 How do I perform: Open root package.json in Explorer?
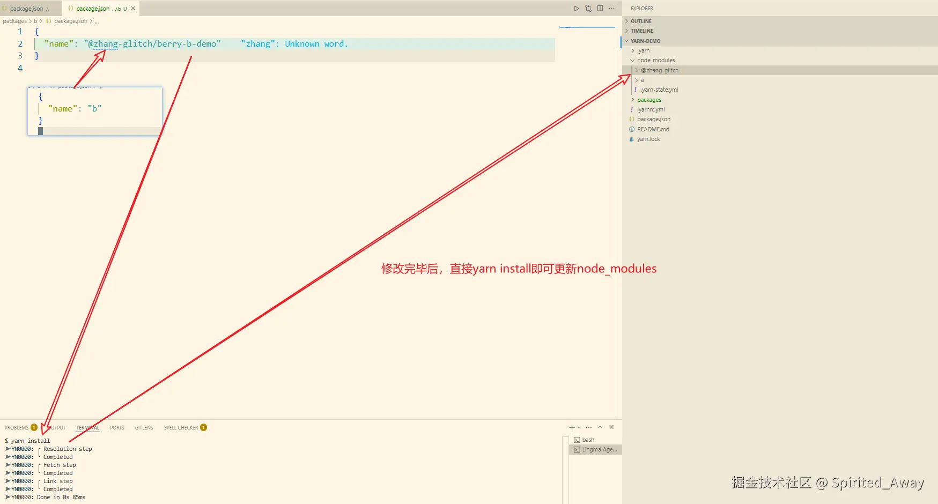653,120
